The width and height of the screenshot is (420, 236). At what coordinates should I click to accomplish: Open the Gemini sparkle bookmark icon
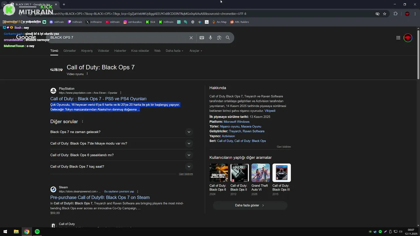199,22
